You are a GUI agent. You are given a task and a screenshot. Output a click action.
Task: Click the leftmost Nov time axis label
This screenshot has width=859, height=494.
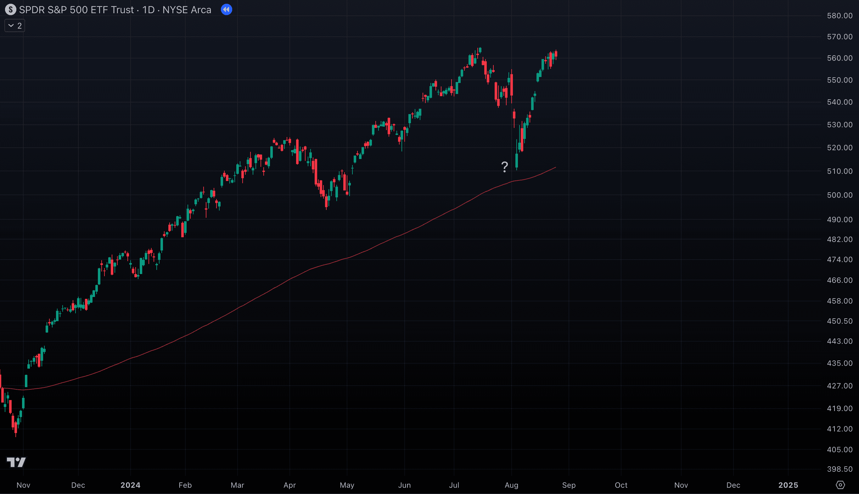(x=23, y=485)
